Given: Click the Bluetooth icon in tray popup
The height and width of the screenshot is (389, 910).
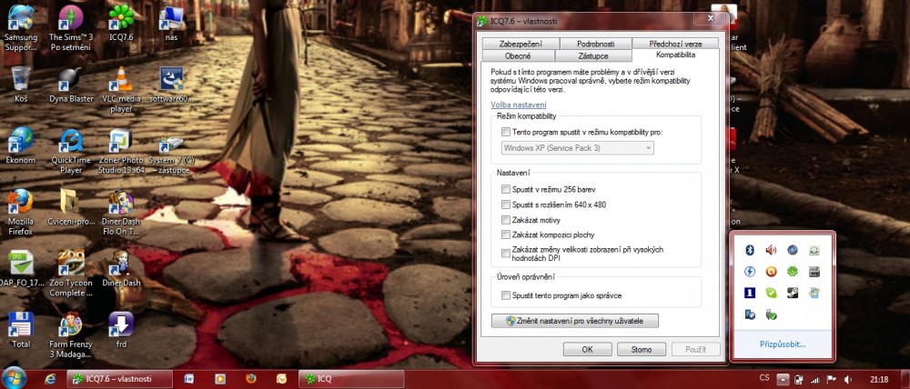Looking at the screenshot, I should point(751,249).
